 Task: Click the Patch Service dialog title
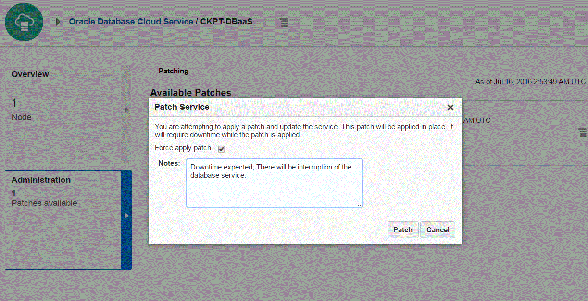click(x=182, y=107)
